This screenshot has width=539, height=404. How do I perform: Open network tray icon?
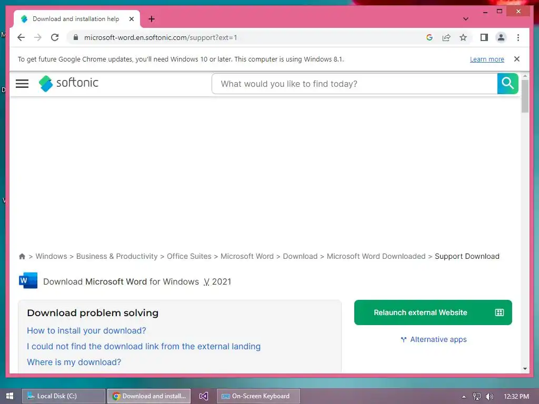(477, 397)
